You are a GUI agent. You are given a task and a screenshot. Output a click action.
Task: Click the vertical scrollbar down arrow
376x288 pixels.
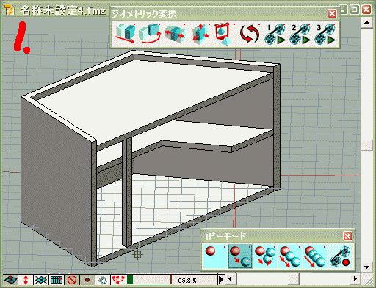366,267
